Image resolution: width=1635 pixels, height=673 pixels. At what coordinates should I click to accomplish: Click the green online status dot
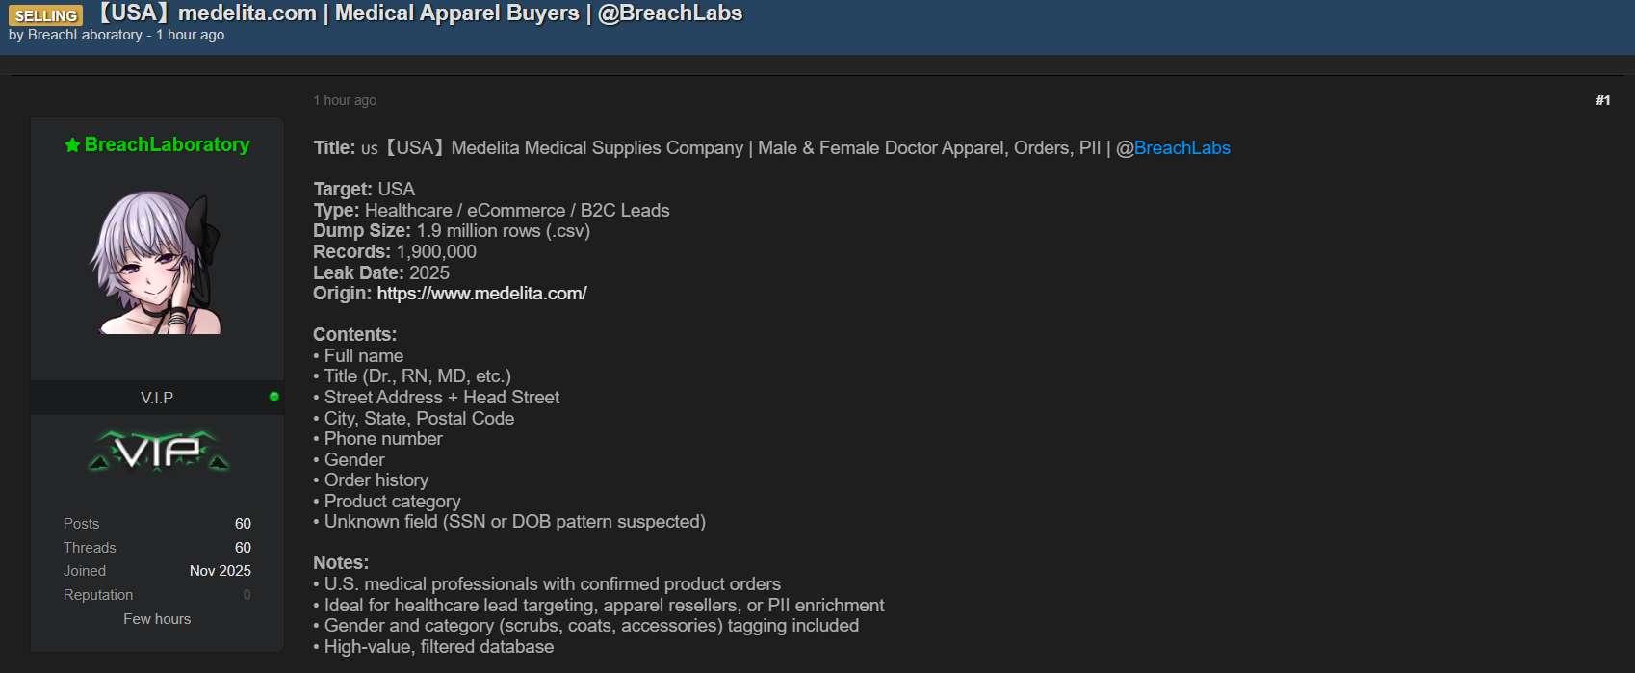pos(274,397)
